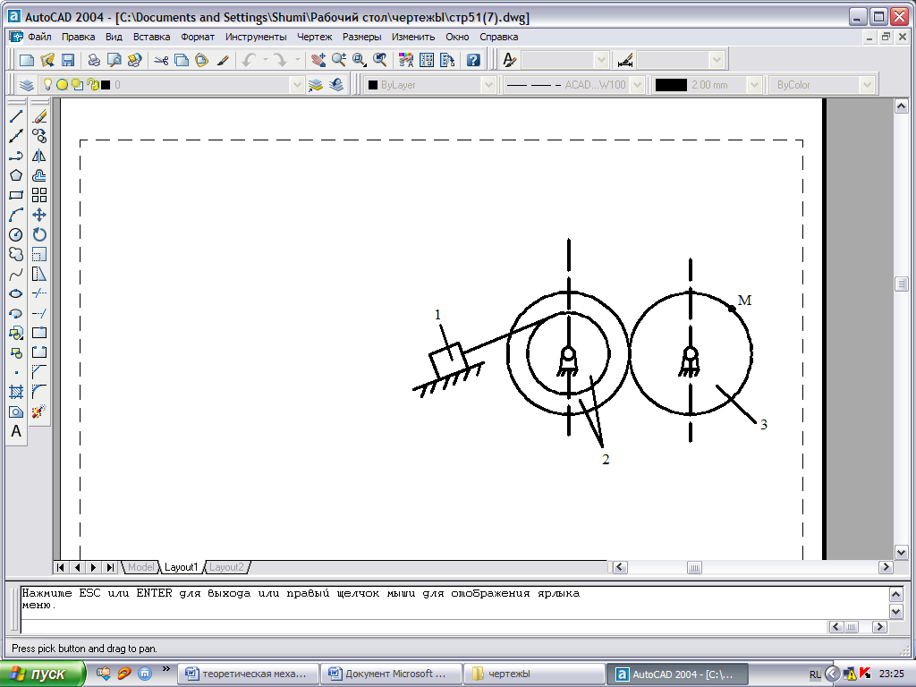Select the Polygon tool in Draw toolbar
Screen dimensions: 916x687
point(16,175)
